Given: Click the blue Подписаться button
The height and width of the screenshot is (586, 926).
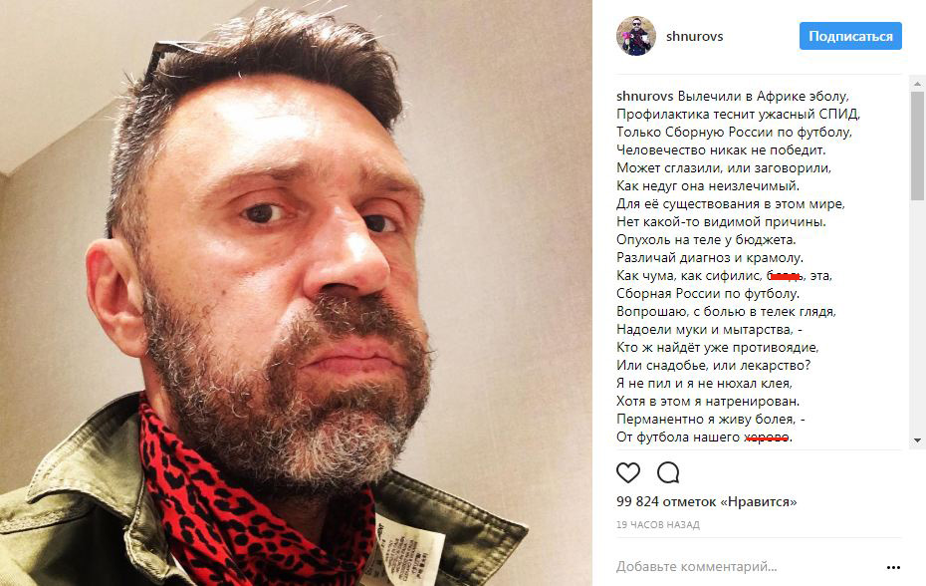Looking at the screenshot, I should click(850, 36).
